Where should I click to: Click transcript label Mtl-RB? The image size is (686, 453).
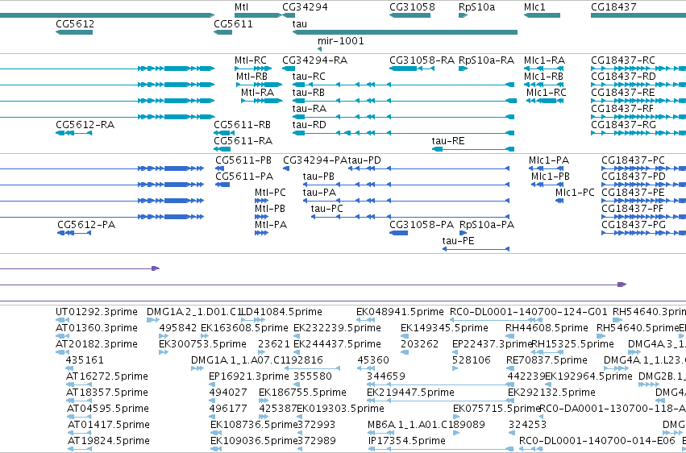pyautogui.click(x=252, y=77)
